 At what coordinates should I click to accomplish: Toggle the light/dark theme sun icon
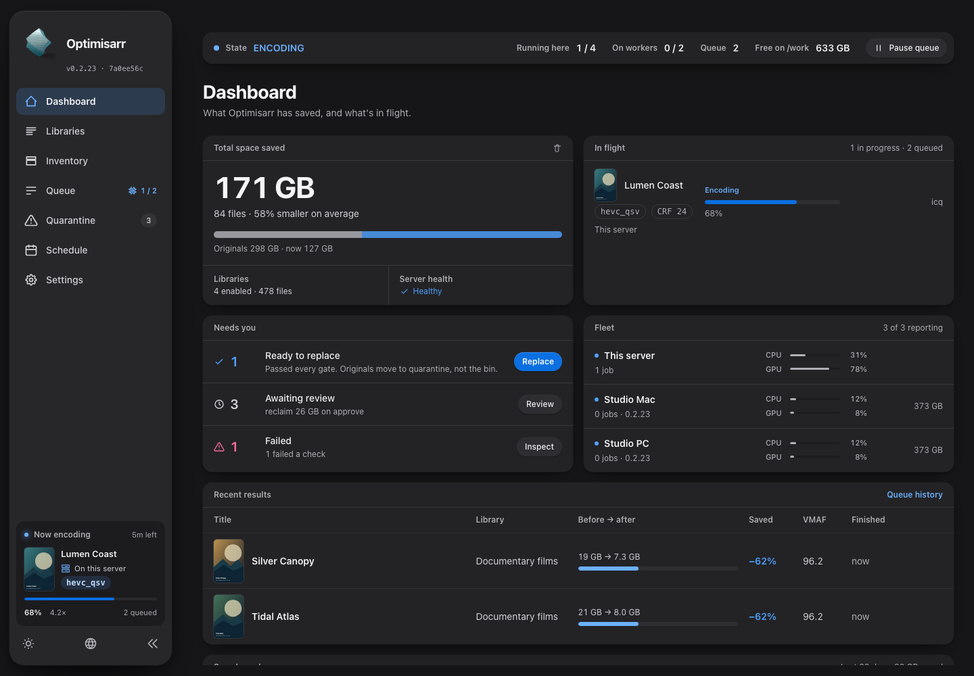pyautogui.click(x=28, y=644)
